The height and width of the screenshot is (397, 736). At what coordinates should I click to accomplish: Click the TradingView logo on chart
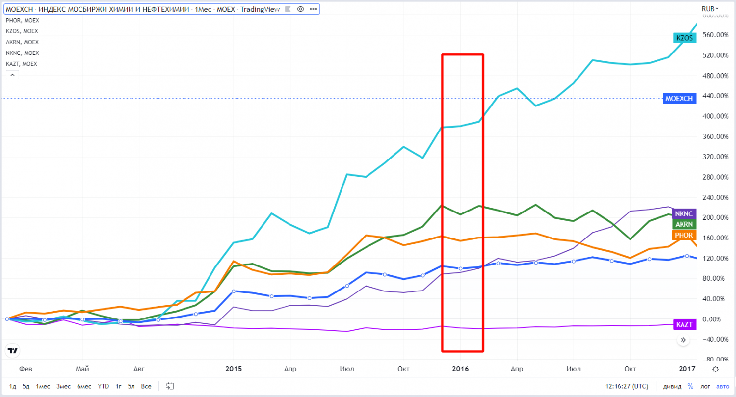(x=12, y=351)
